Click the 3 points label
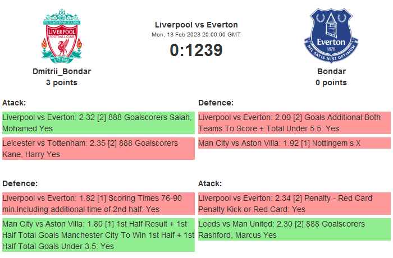 tap(61, 82)
